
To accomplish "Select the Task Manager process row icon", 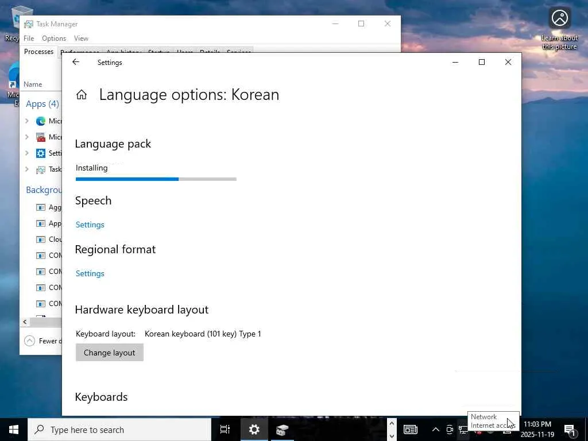I will point(41,169).
